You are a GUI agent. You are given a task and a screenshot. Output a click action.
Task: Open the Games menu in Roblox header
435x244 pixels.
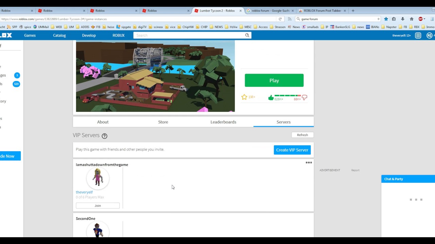[x=30, y=35]
